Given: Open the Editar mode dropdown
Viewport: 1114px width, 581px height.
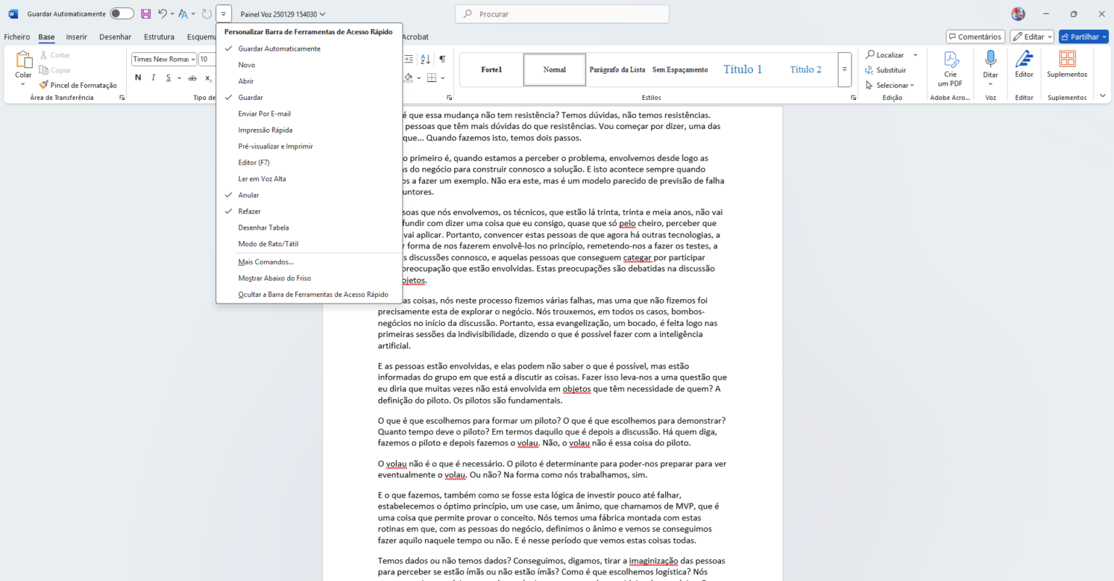Looking at the screenshot, I should (1031, 37).
